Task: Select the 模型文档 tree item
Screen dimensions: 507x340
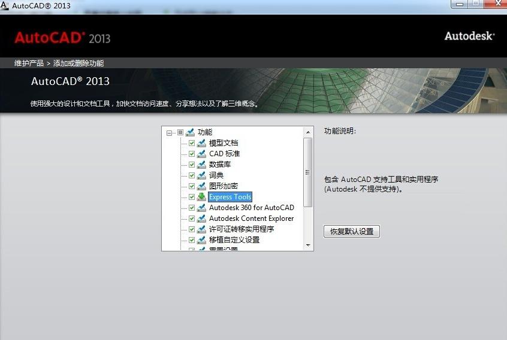Action: (x=224, y=143)
